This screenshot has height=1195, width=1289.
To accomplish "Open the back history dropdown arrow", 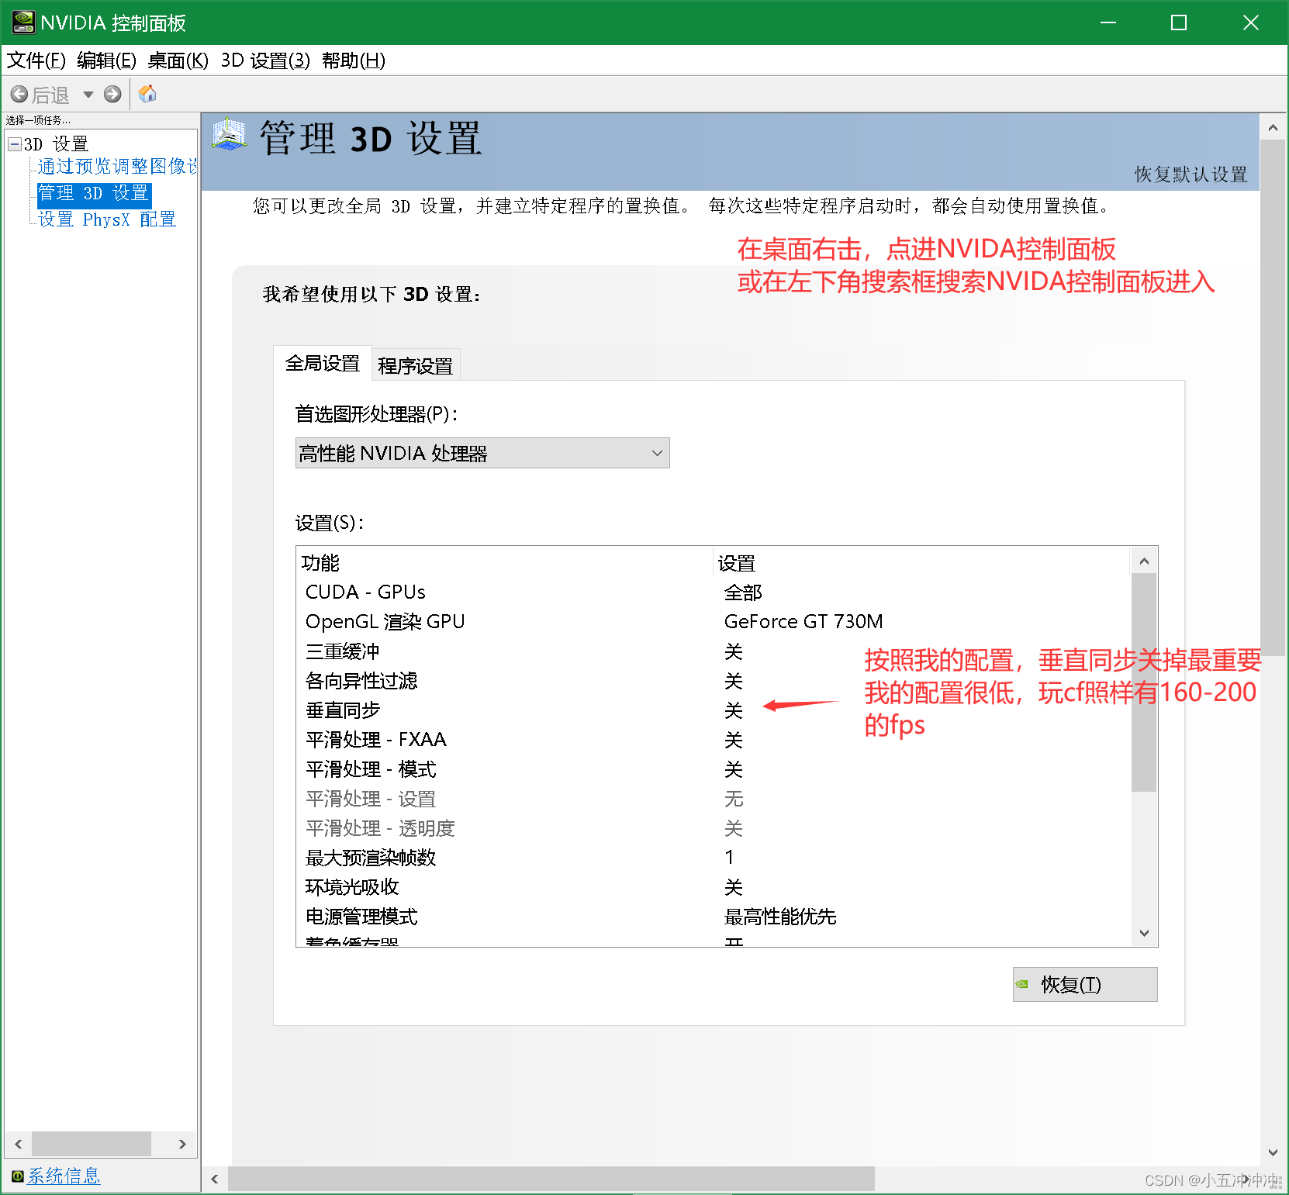I will click(x=88, y=95).
